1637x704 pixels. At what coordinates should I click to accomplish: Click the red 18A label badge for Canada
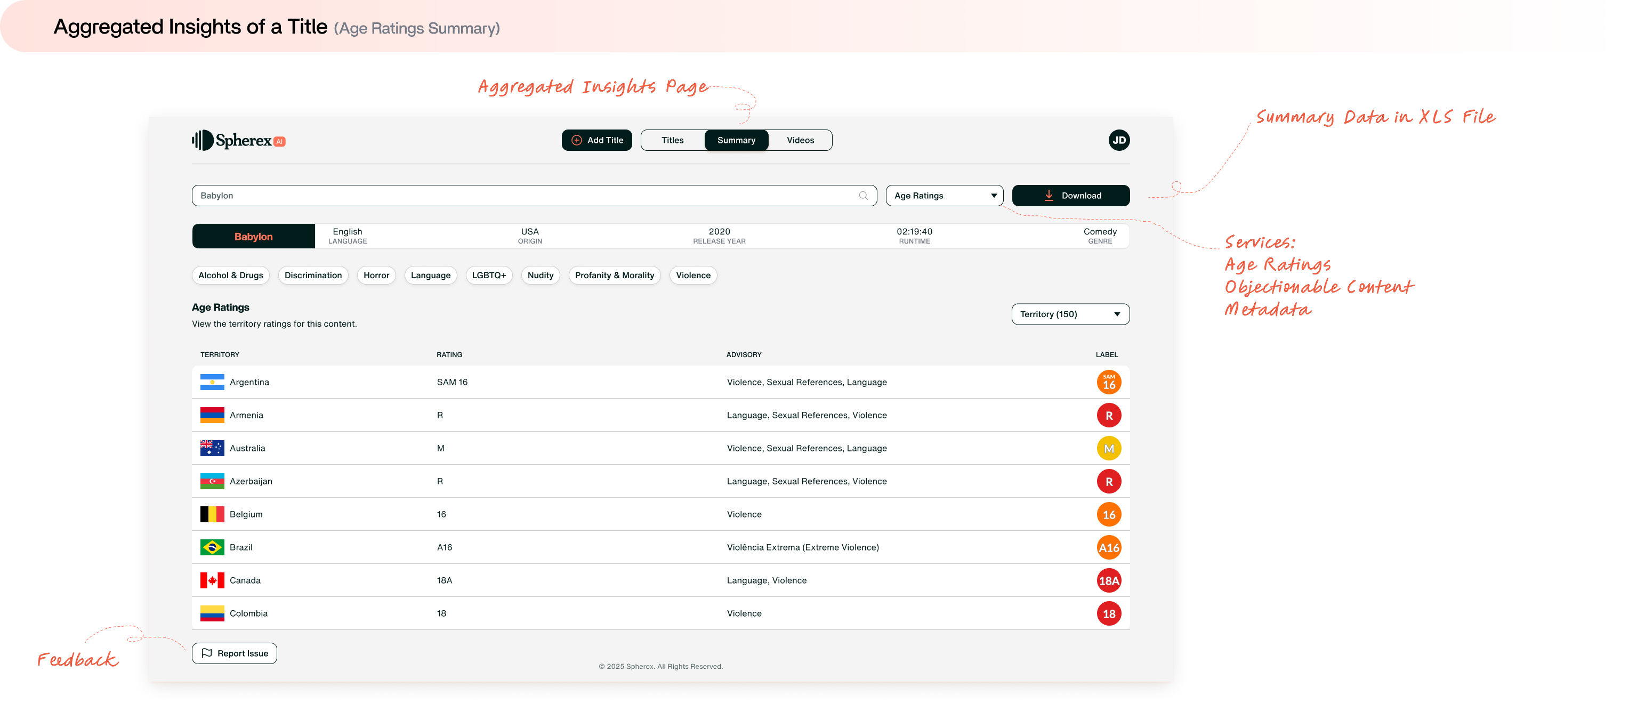(x=1109, y=580)
